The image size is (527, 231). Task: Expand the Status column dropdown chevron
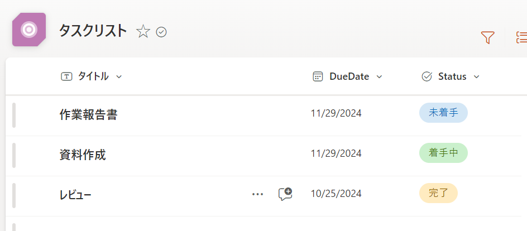point(476,77)
